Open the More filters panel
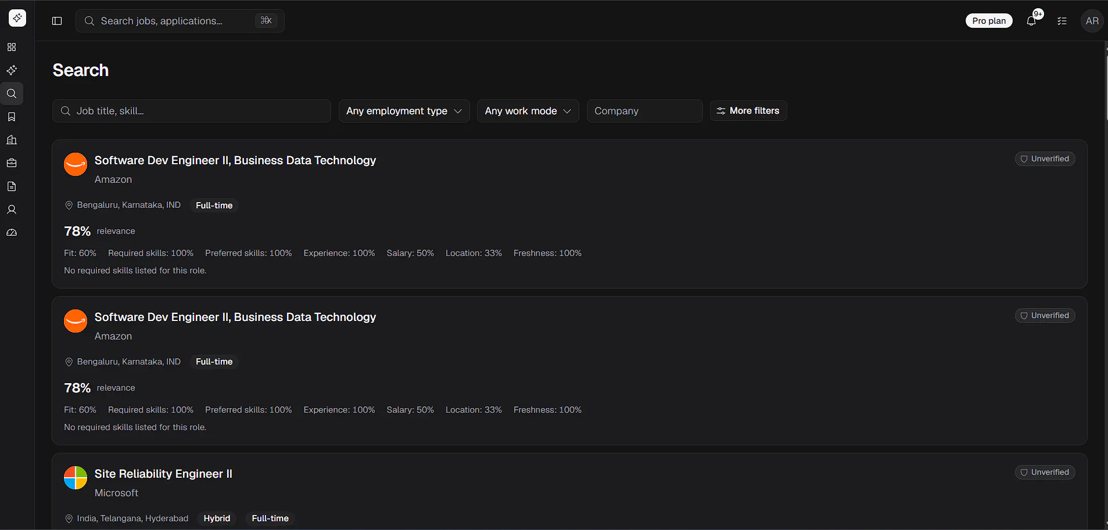The width and height of the screenshot is (1108, 530). (748, 111)
